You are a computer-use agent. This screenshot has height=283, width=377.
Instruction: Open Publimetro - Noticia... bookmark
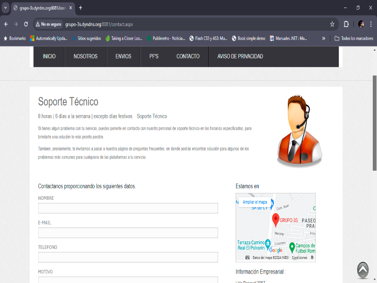coord(166,38)
